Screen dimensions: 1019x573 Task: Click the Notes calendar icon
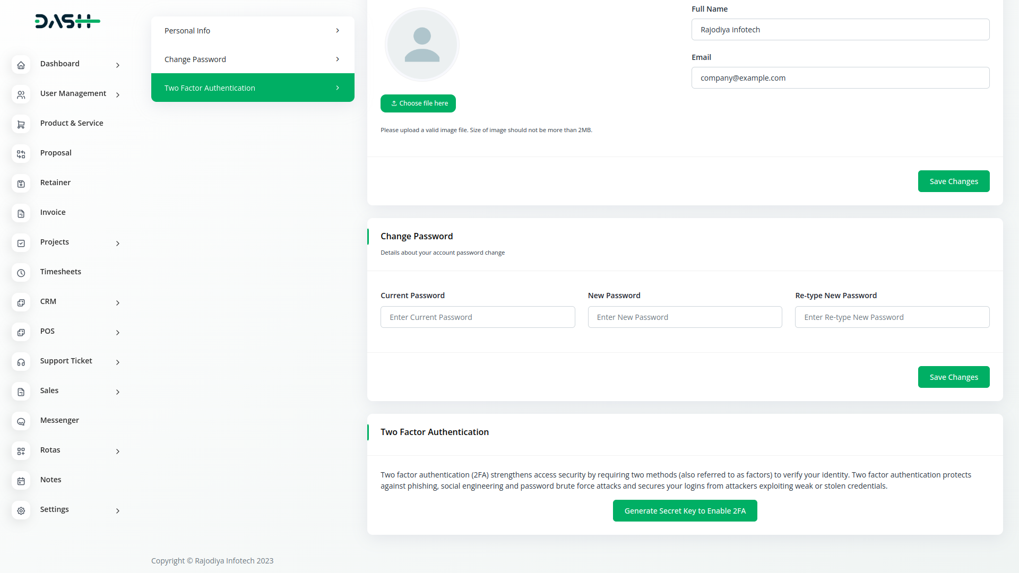coord(21,481)
